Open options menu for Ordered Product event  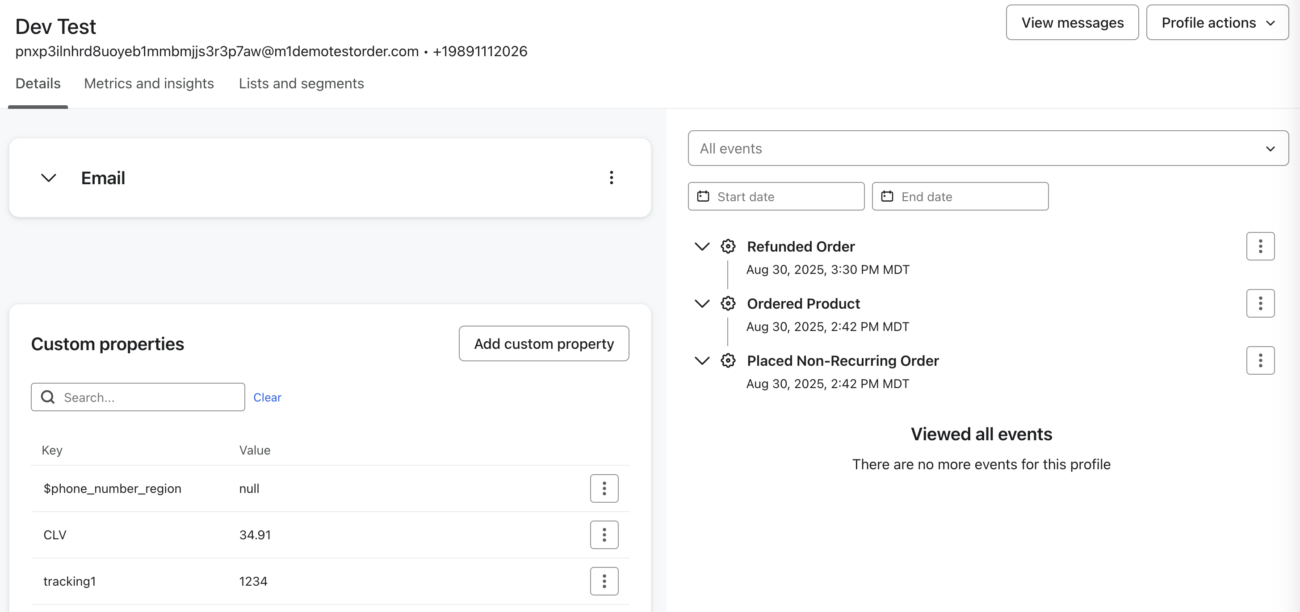pos(1260,303)
